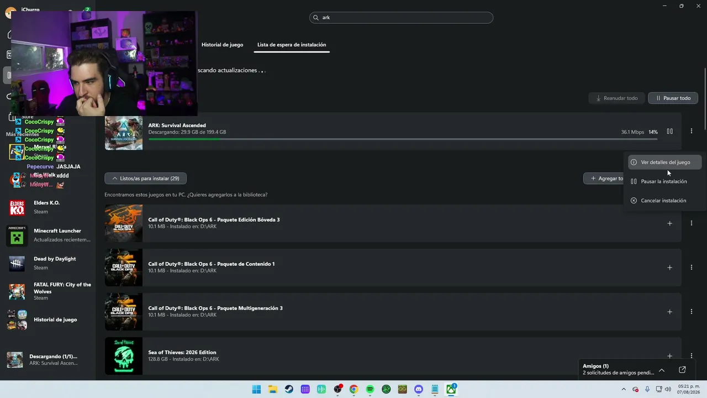The image size is (707, 398).
Task: Click the '36.1 Mbps' download speed text
Action: (632, 132)
